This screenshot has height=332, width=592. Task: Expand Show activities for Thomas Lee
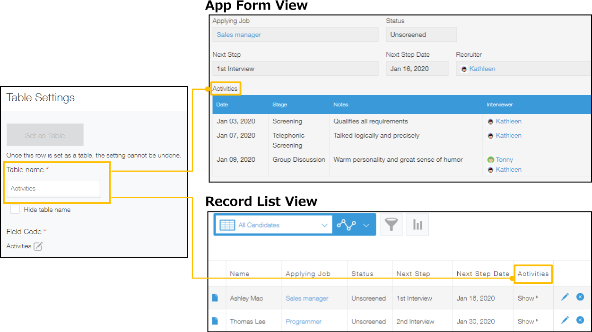tap(528, 322)
